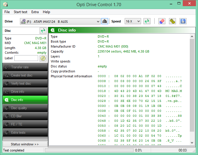Image resolution: width=198 pixels, height=155 pixels.
Task: Eject the disc with the eject button
Action: (104, 21)
